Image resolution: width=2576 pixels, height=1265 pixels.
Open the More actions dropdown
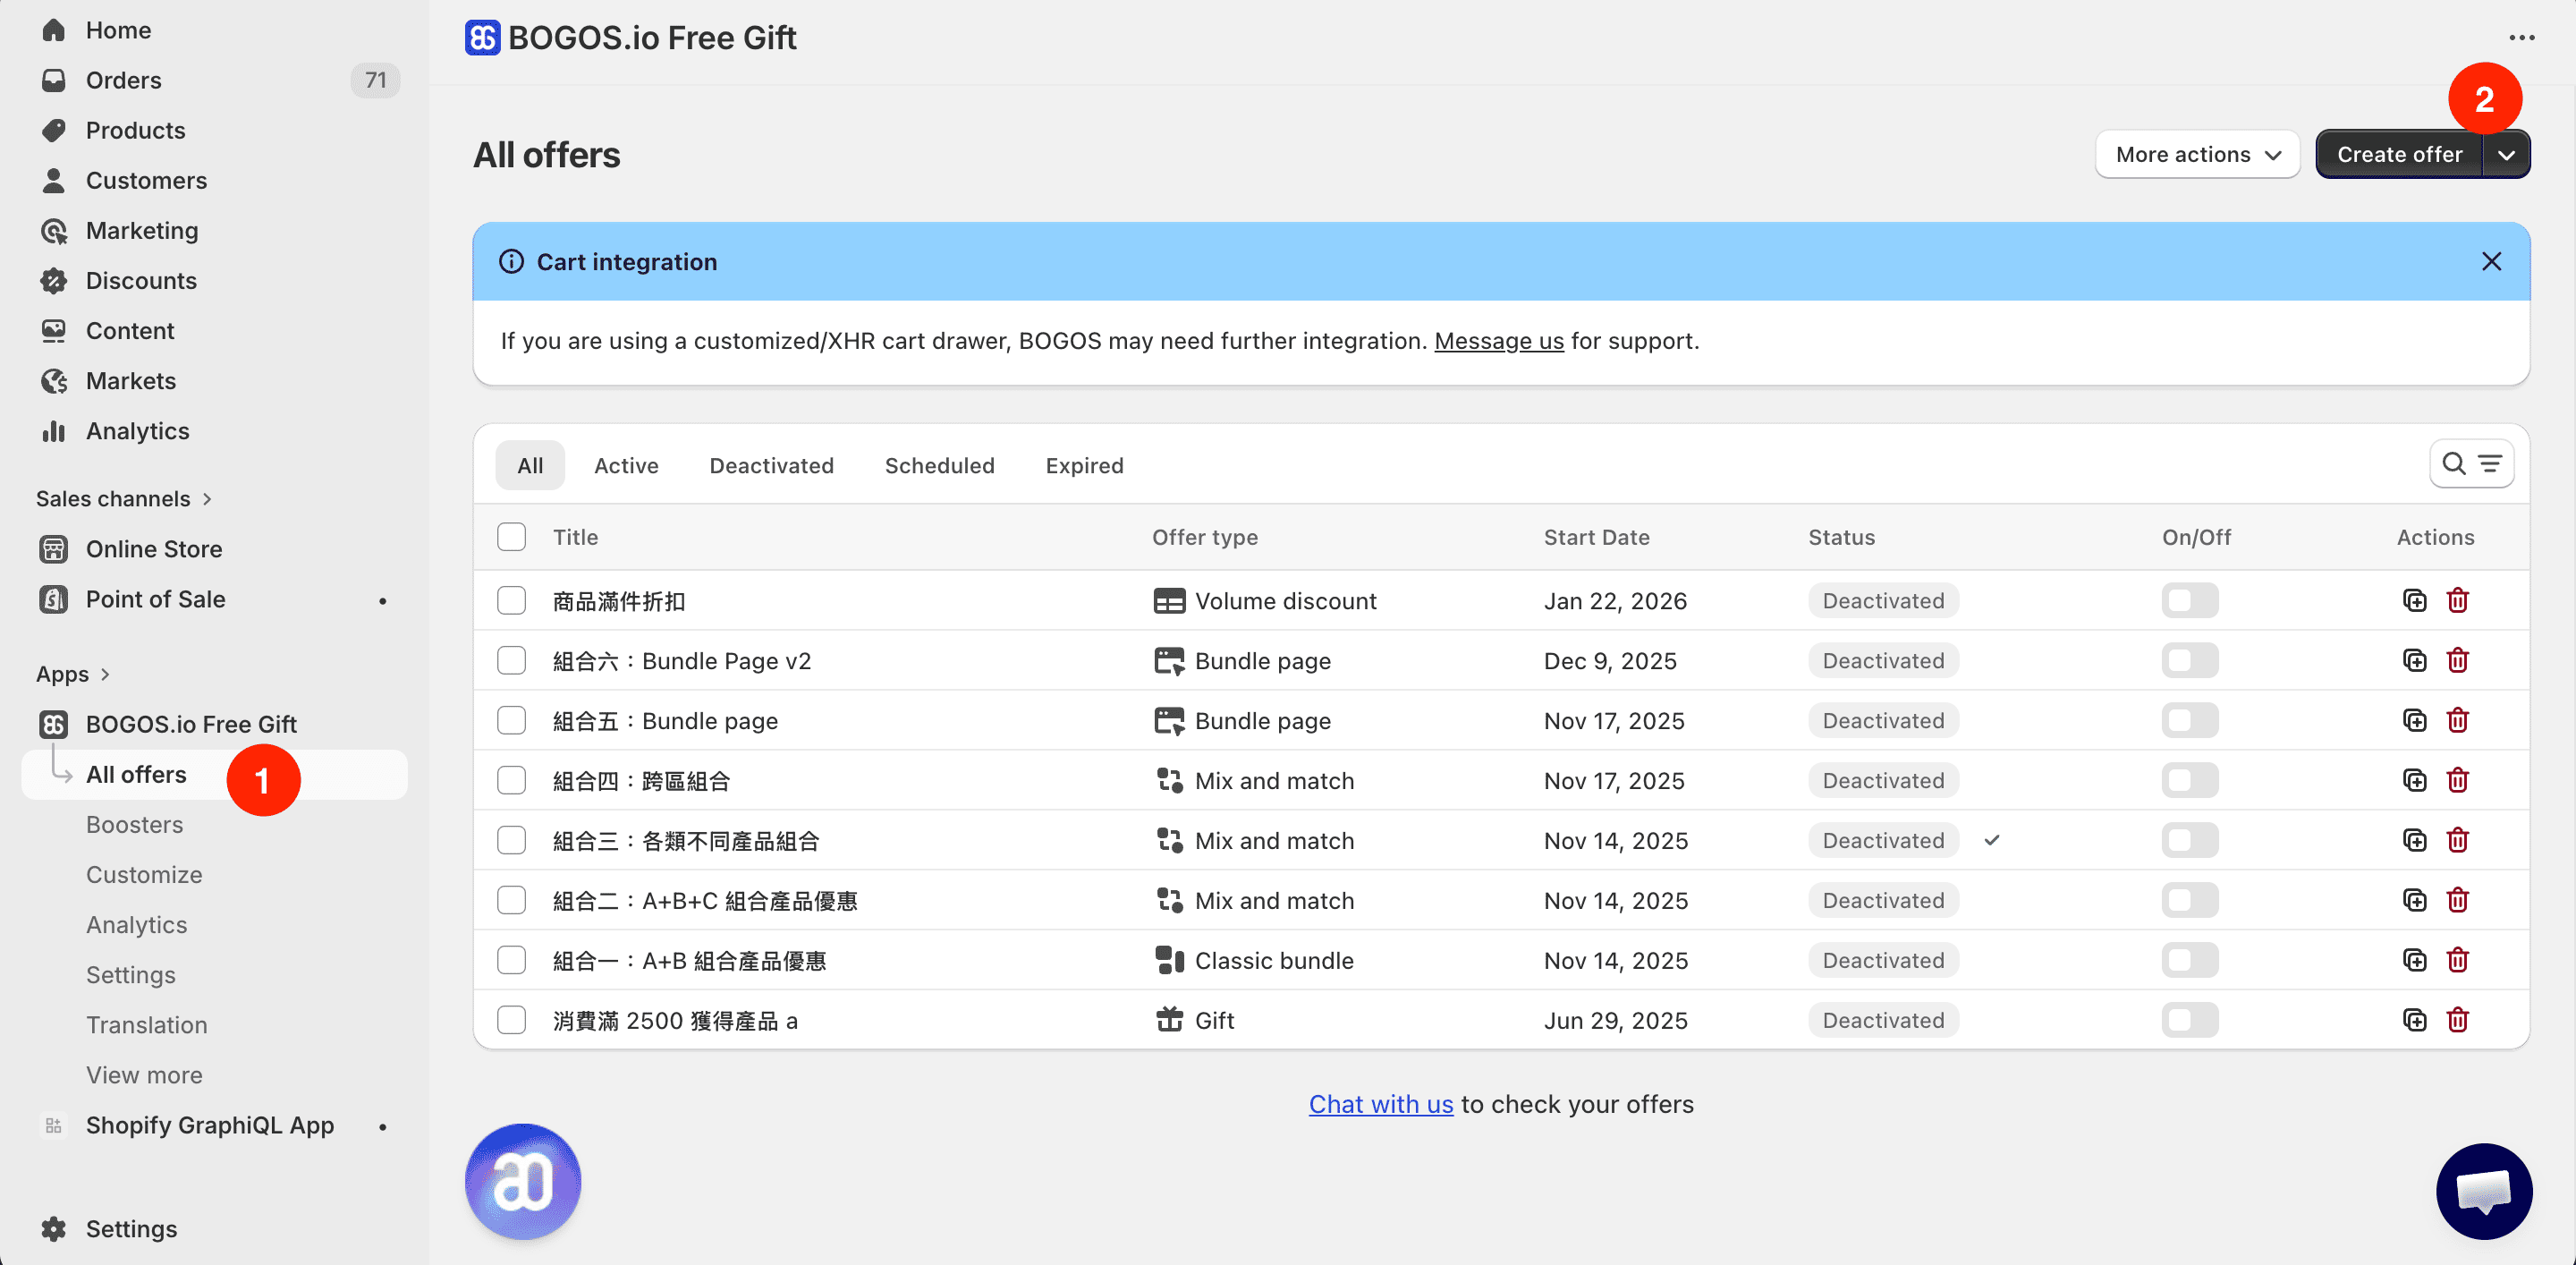pyautogui.click(x=2197, y=154)
